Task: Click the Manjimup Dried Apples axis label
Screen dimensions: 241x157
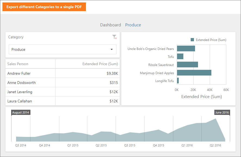Action: click(x=157, y=73)
